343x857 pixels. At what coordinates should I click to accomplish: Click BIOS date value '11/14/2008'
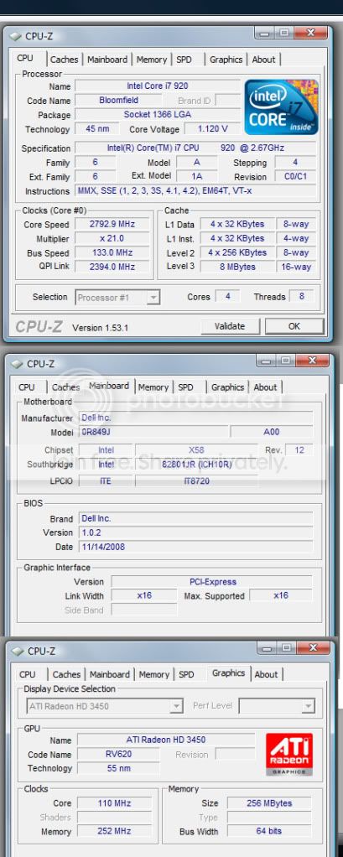(x=196, y=547)
